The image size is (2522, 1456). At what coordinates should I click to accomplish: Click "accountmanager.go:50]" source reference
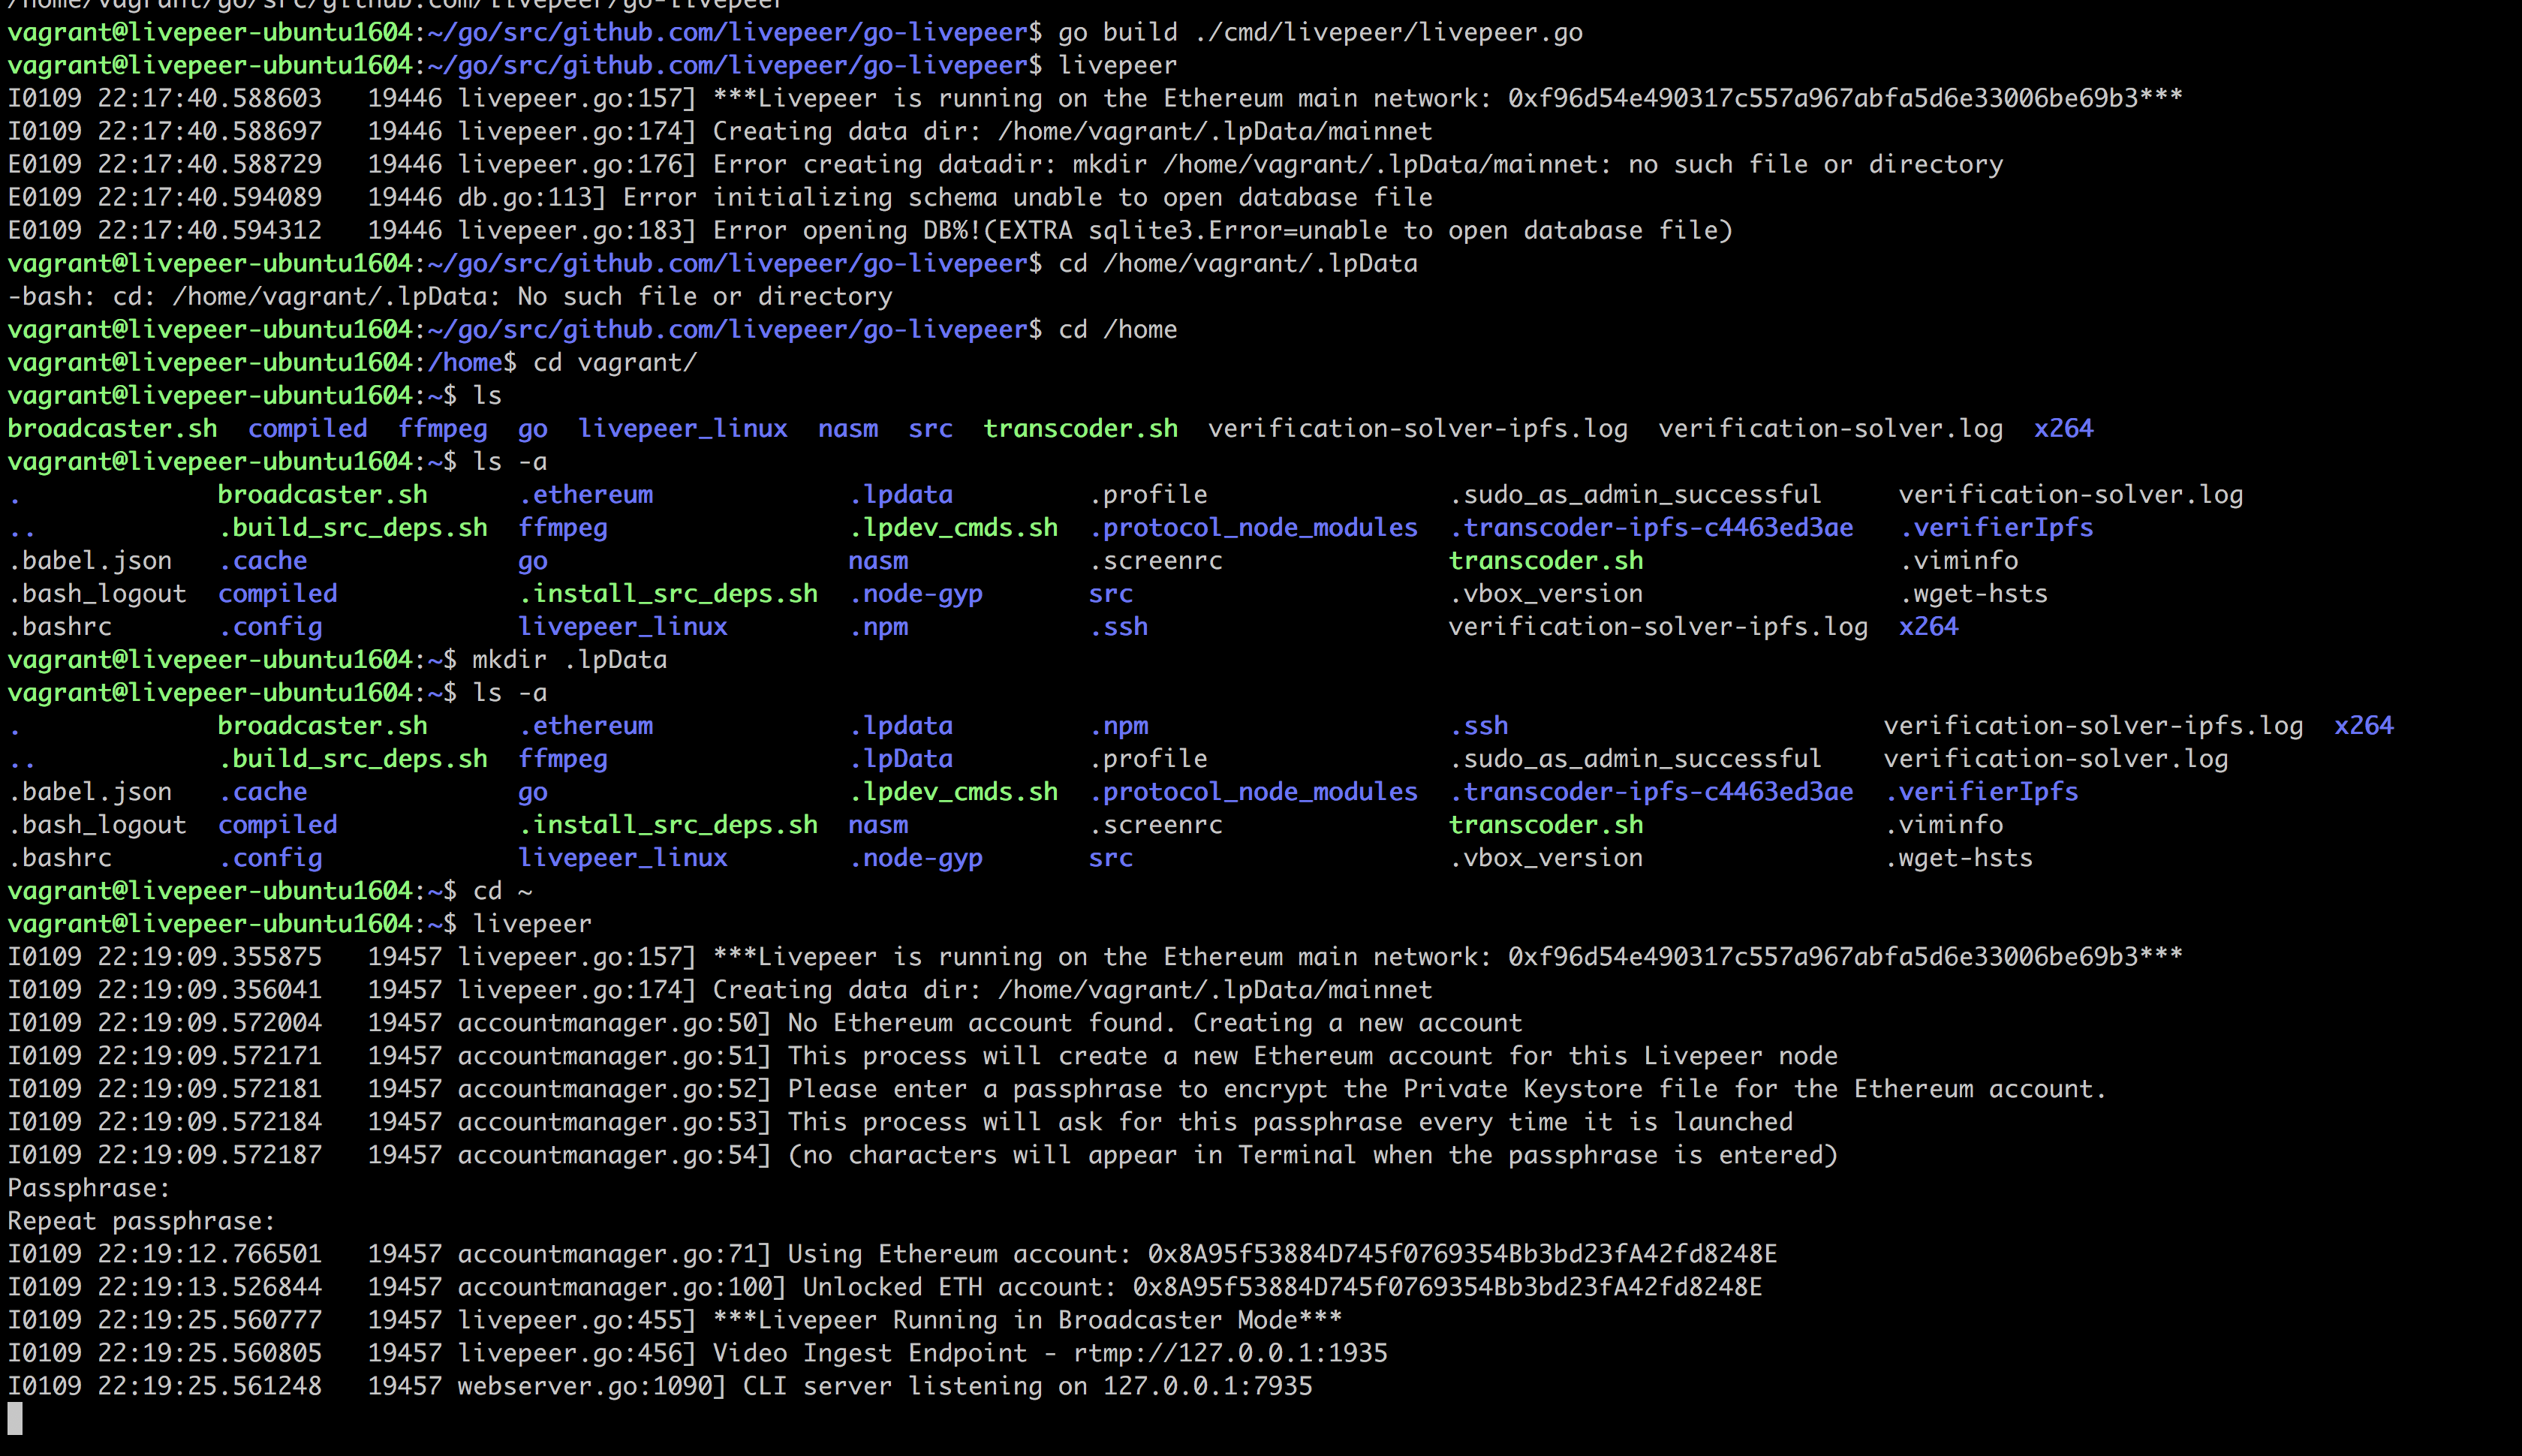[x=615, y=1023]
